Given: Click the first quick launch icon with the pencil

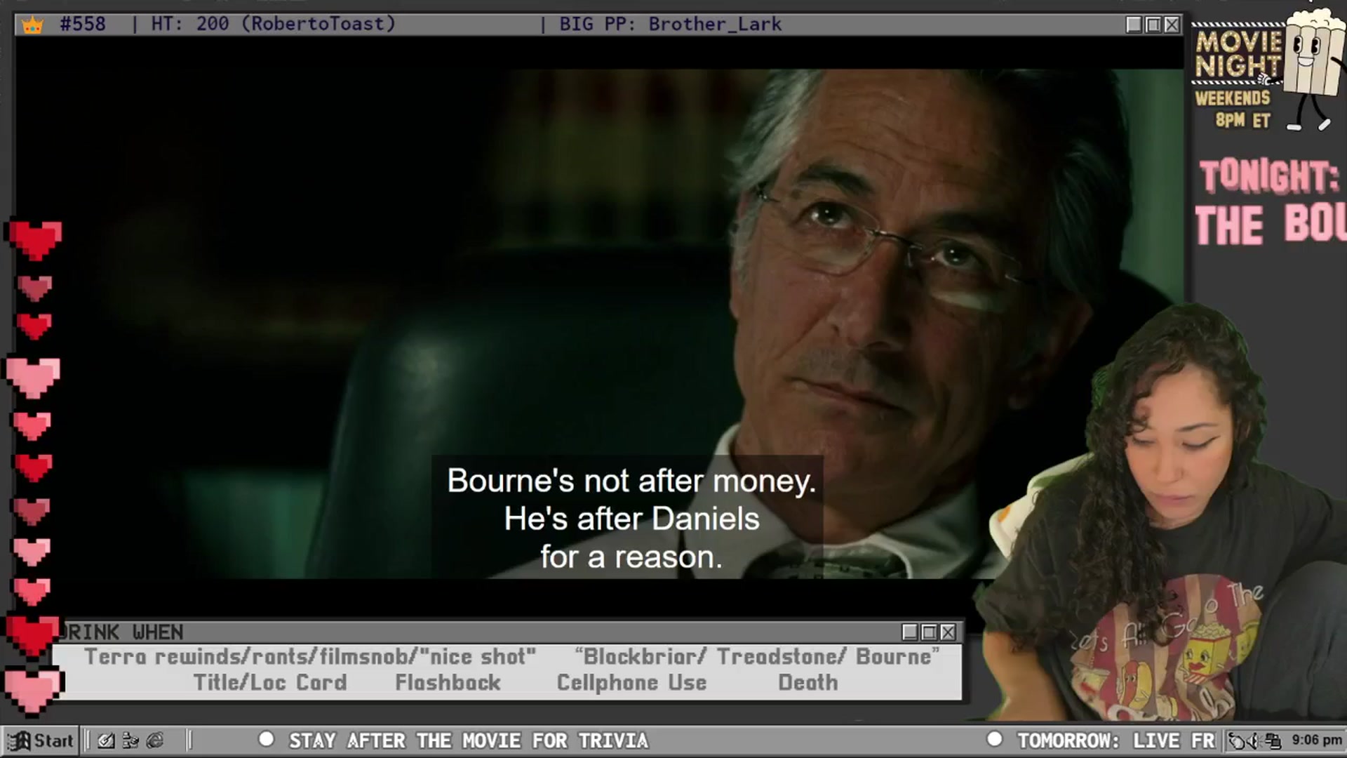Looking at the screenshot, I should coord(106,740).
